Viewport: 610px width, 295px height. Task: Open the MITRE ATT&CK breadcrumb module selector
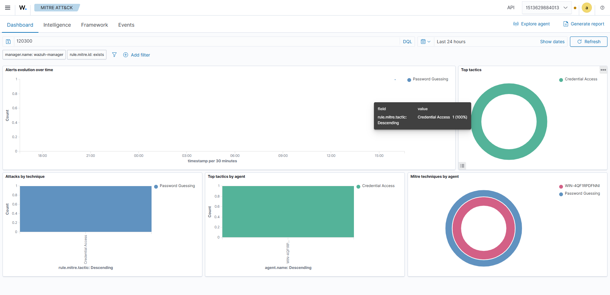(57, 8)
